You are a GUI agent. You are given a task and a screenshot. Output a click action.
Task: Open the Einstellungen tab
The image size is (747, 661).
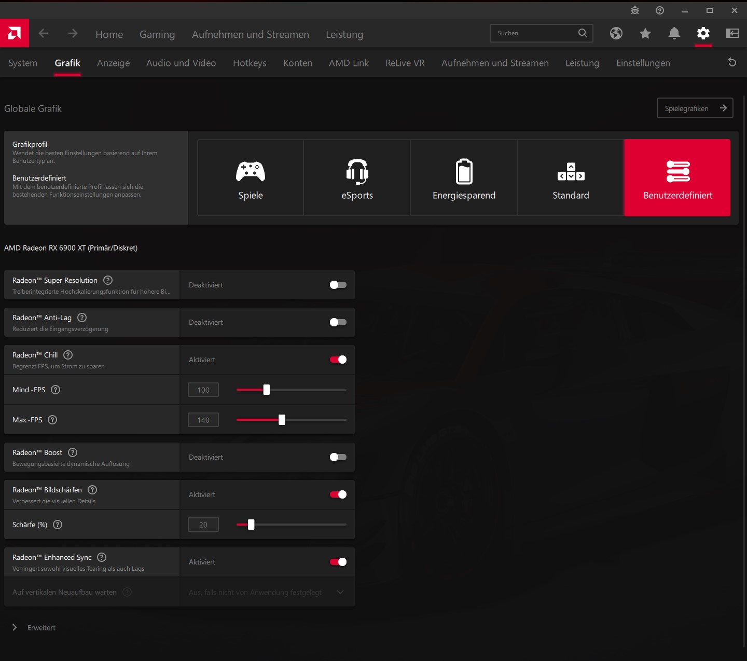point(643,63)
